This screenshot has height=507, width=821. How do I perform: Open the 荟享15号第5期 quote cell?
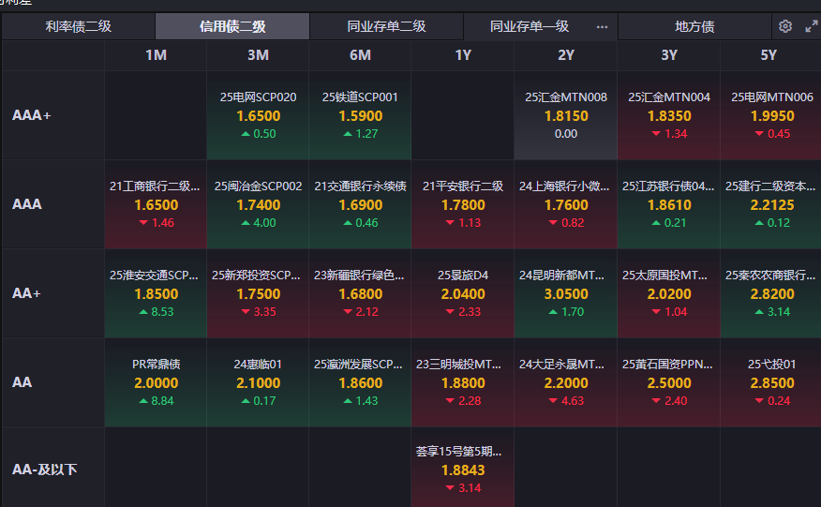click(463, 469)
